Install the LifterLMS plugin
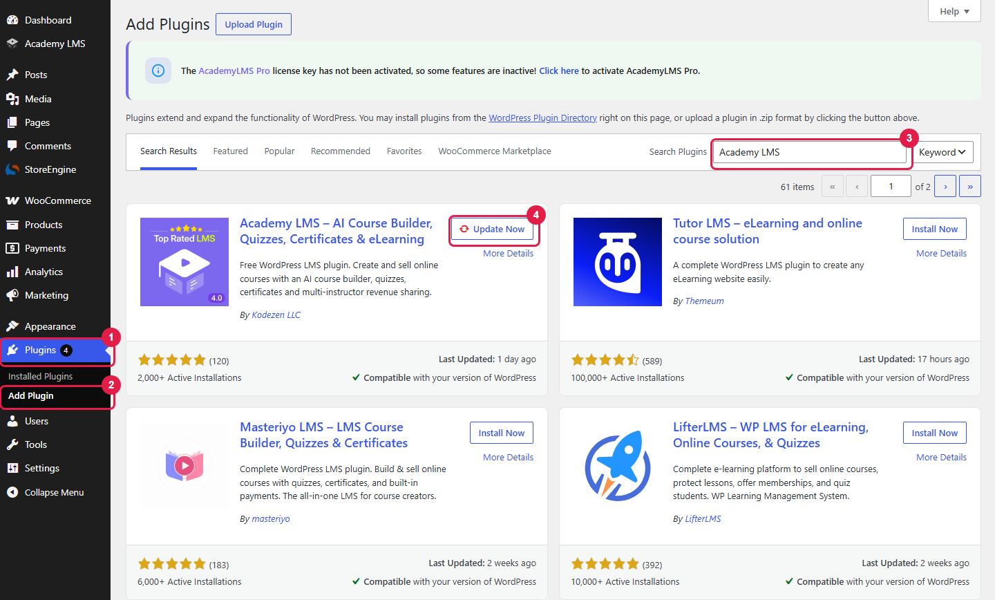The image size is (995, 600). 935,433
